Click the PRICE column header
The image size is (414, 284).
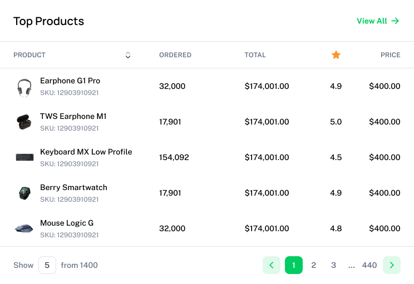pyautogui.click(x=390, y=55)
